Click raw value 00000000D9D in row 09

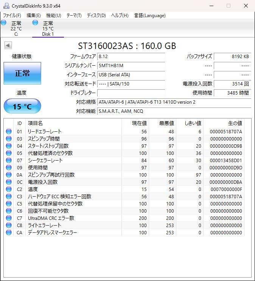tap(226, 168)
